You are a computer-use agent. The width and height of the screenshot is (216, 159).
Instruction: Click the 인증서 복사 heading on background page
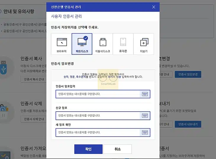[x=31, y=59]
